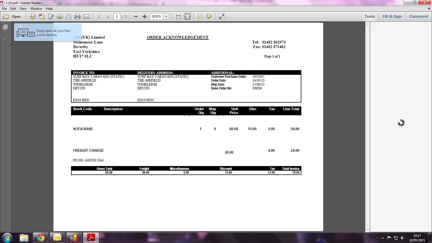The height and width of the screenshot is (243, 432).
Task: Click the 'SOFA BASE' item description
Action: (83, 129)
